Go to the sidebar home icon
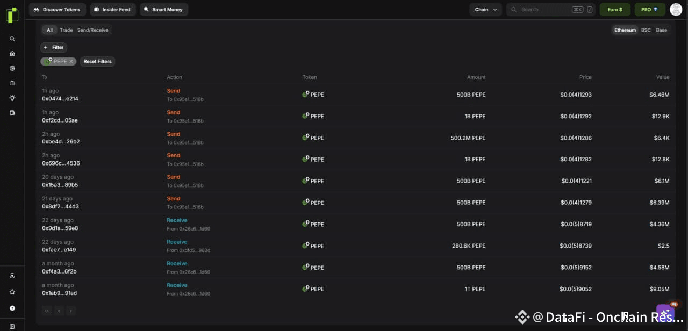 [12, 54]
